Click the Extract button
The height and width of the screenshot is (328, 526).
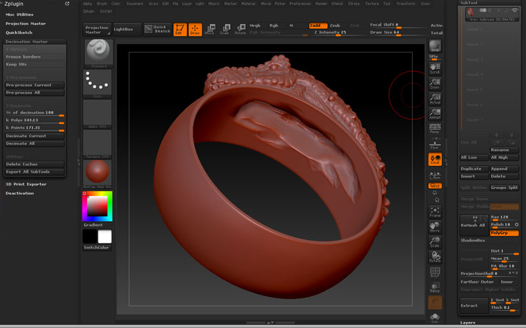pos(474,306)
